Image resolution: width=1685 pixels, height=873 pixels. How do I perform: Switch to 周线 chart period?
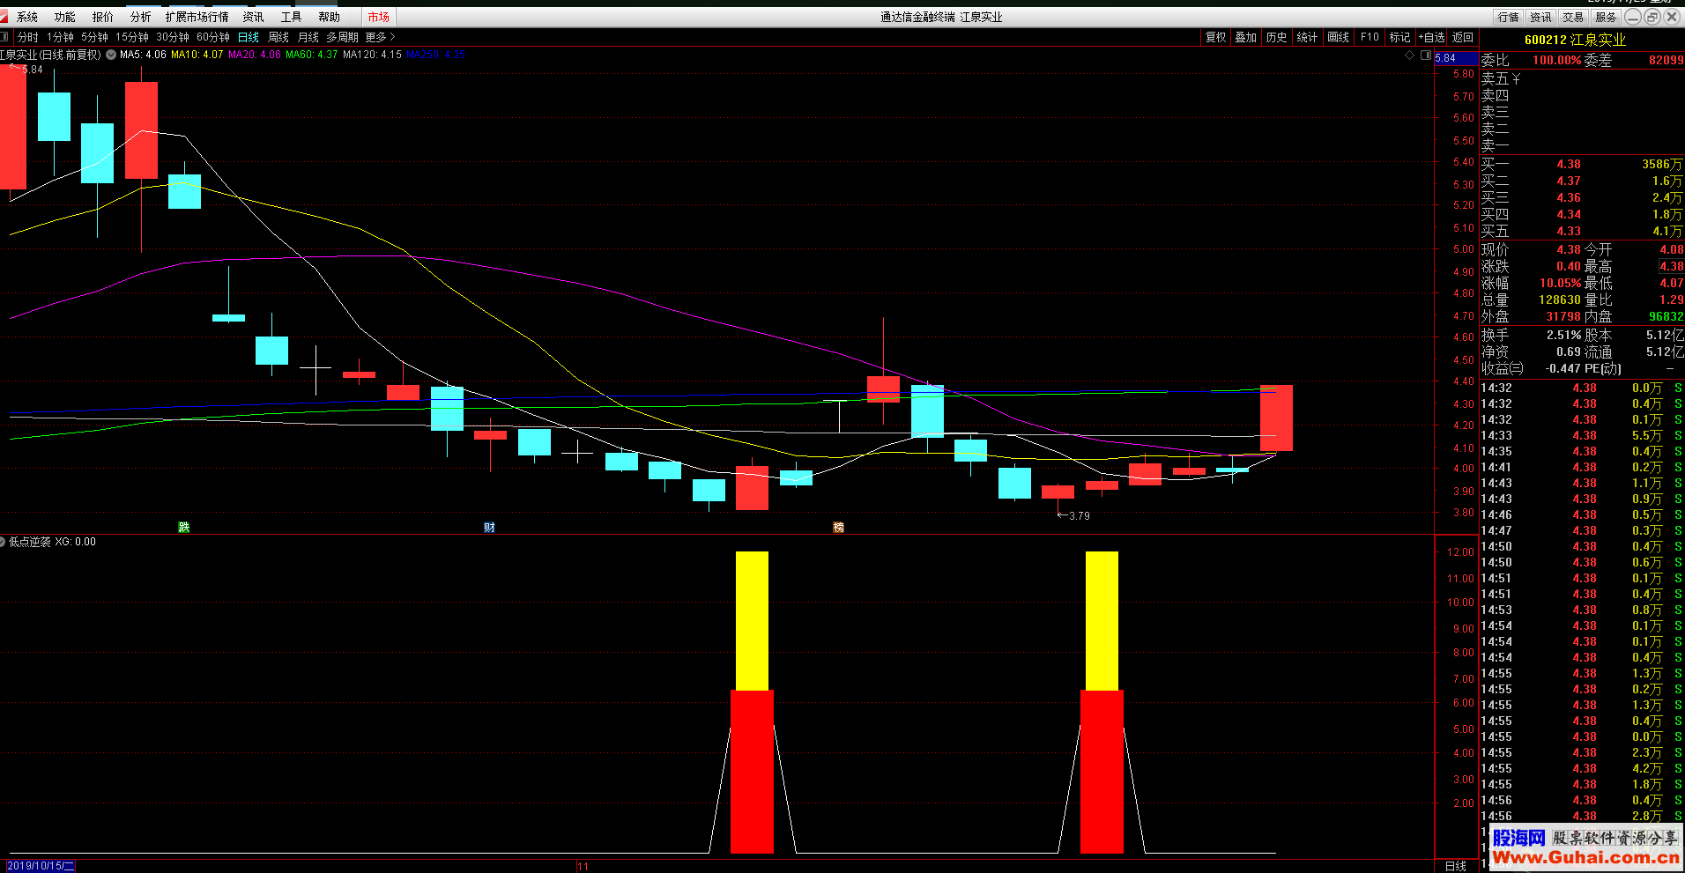[278, 37]
